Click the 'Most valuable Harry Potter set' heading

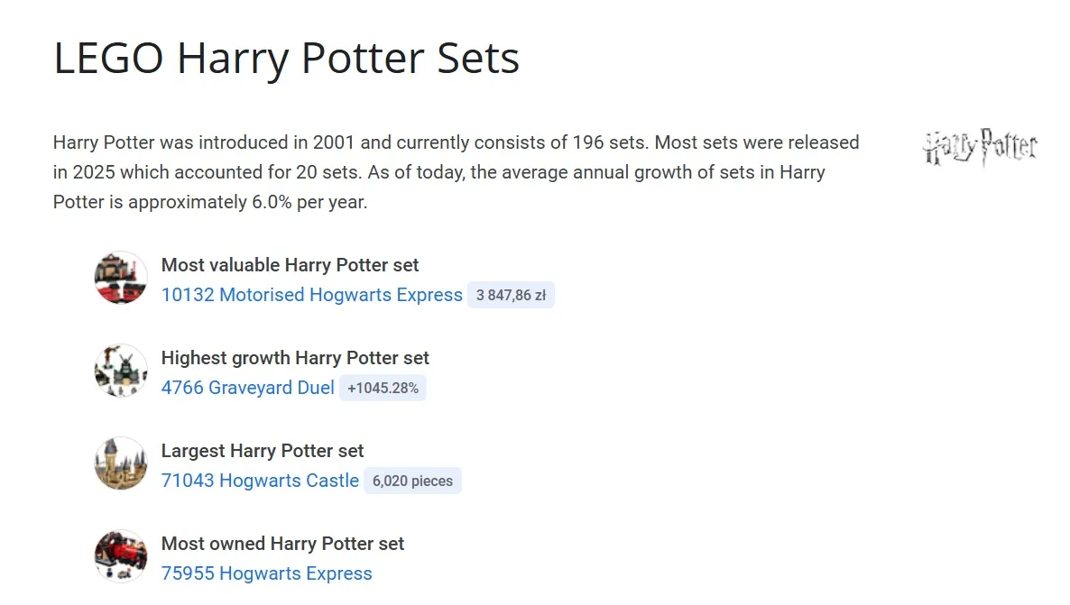(290, 265)
